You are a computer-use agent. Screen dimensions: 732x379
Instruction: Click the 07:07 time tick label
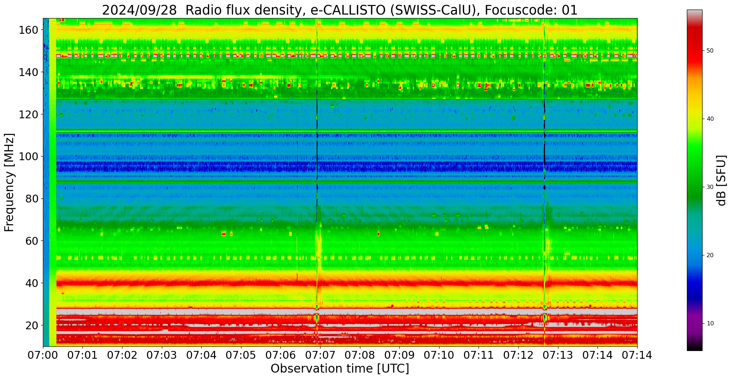(321, 355)
